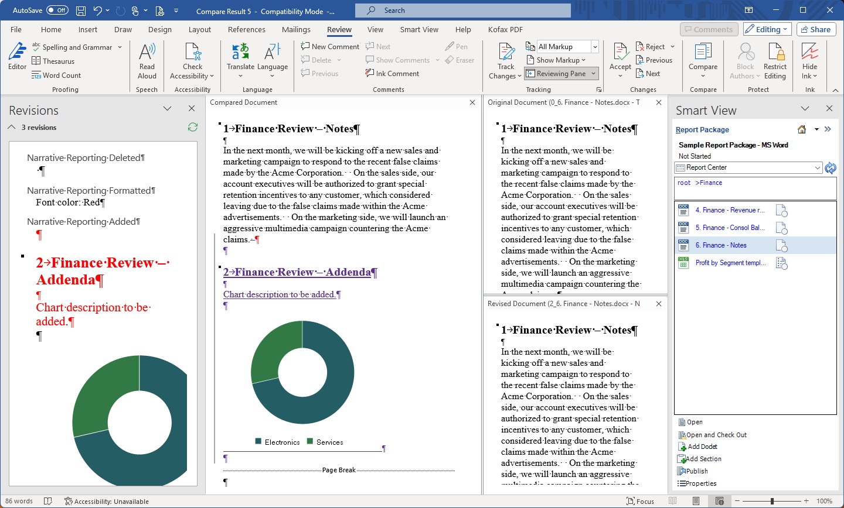Collapse the 3 revisions list

point(11,127)
